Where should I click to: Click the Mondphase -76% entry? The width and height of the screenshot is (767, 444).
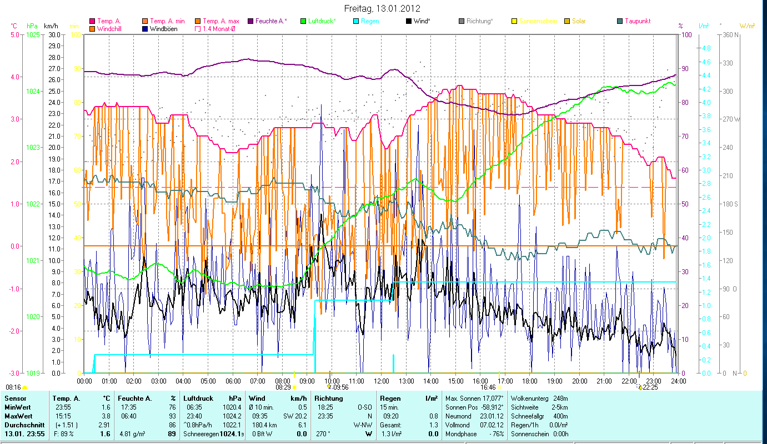click(x=475, y=434)
